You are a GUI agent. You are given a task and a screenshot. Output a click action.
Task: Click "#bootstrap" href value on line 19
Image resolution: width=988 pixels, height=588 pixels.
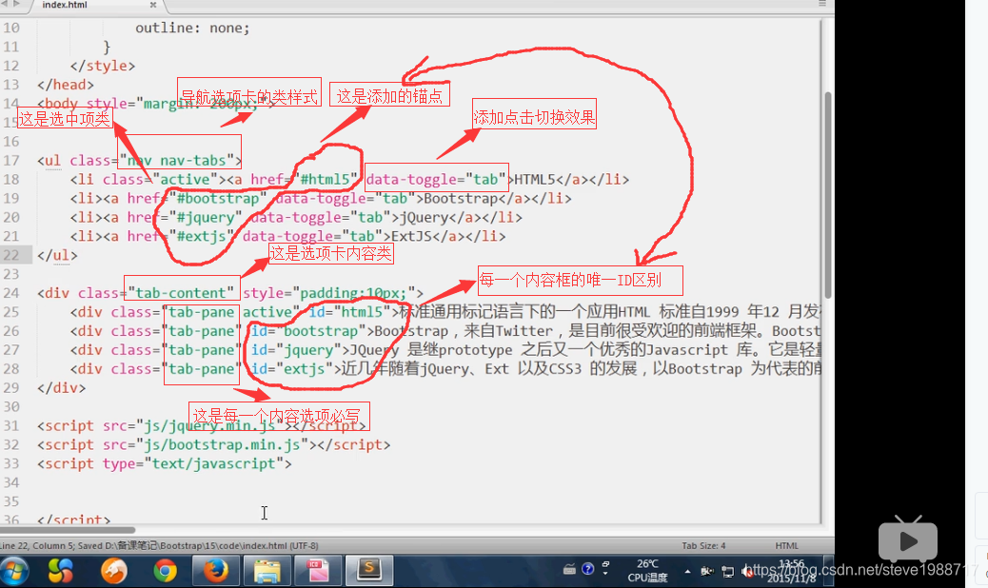tap(218, 198)
